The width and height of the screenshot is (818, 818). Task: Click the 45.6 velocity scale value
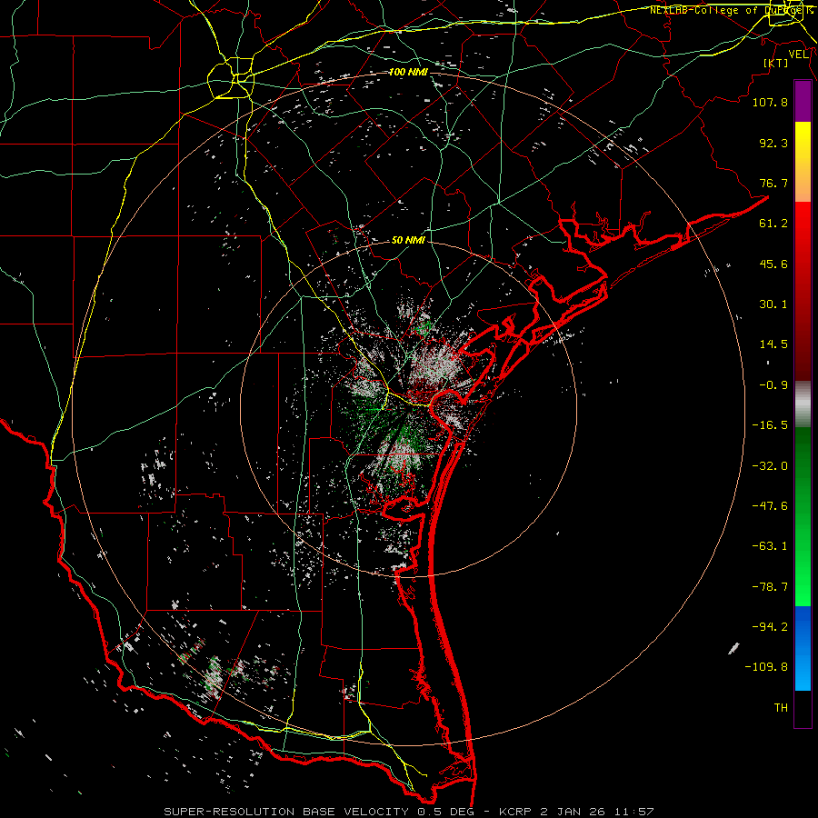coord(773,264)
